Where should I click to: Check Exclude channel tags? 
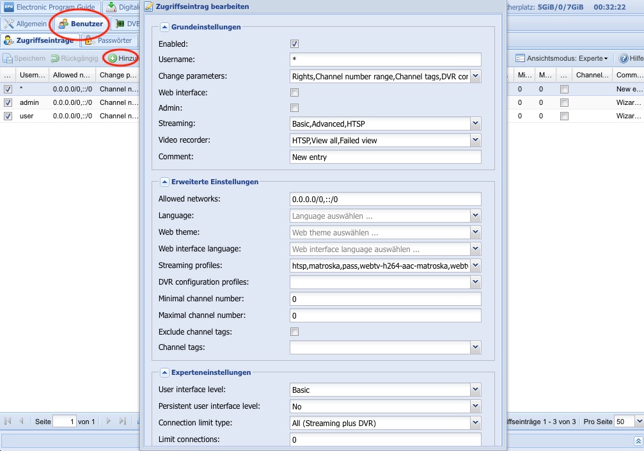[294, 332]
